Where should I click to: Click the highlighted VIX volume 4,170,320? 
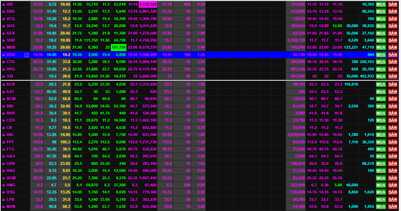click(148, 4)
